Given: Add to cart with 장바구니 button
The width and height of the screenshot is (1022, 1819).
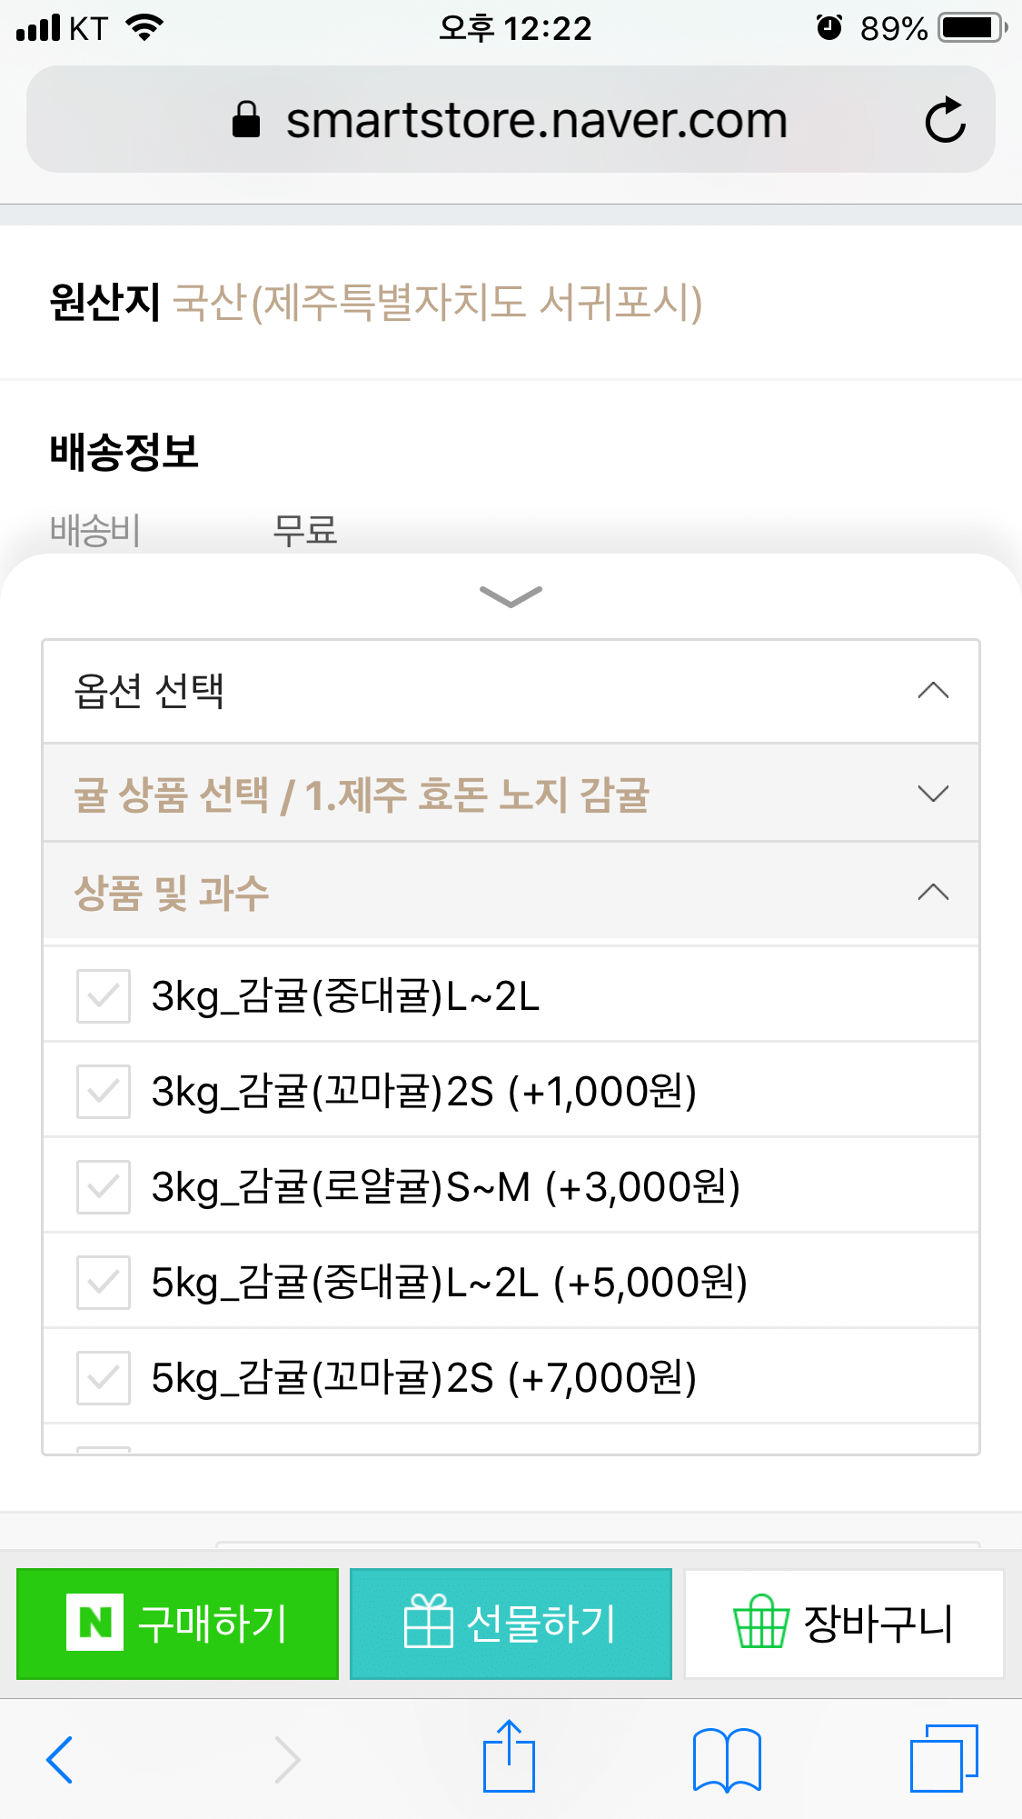Looking at the screenshot, I should [844, 1624].
